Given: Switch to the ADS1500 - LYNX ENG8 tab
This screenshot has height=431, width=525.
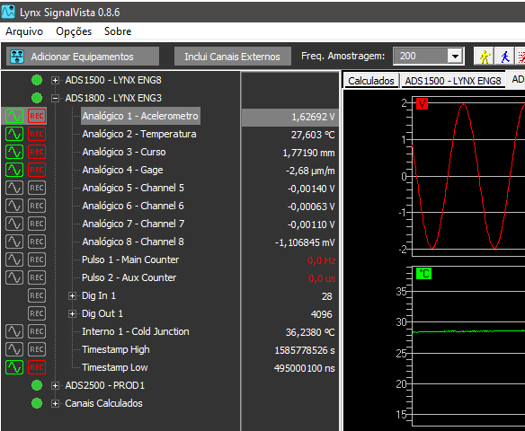Looking at the screenshot, I should pyautogui.click(x=453, y=81).
